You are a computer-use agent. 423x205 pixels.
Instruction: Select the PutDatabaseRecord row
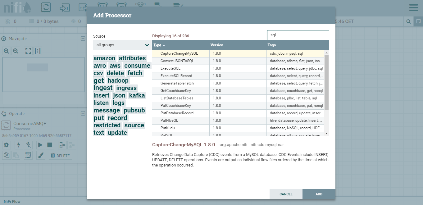click(x=238, y=113)
